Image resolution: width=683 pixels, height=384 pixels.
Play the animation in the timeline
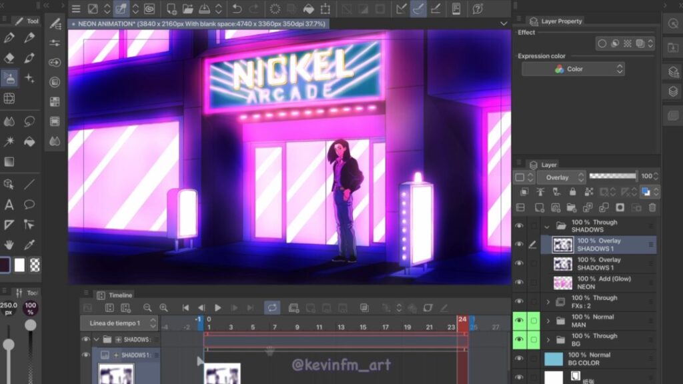[x=217, y=307]
